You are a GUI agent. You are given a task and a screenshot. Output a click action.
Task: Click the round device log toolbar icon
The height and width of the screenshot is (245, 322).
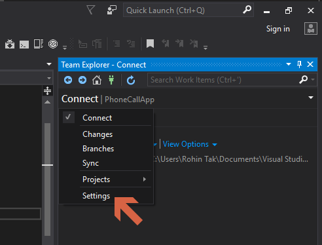53,44
